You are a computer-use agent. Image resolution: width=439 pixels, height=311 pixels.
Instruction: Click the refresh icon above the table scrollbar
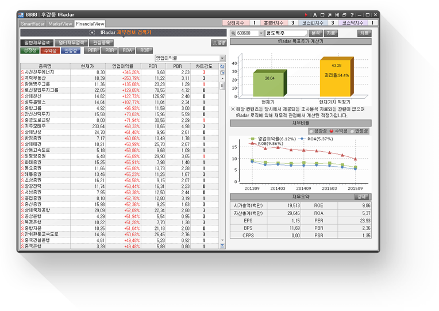(222, 67)
